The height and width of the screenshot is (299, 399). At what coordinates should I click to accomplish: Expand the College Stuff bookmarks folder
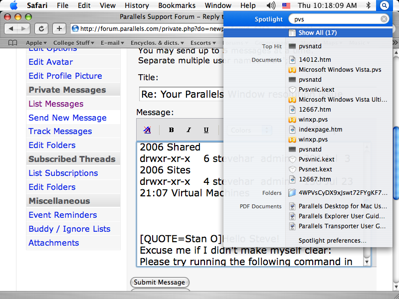point(74,43)
